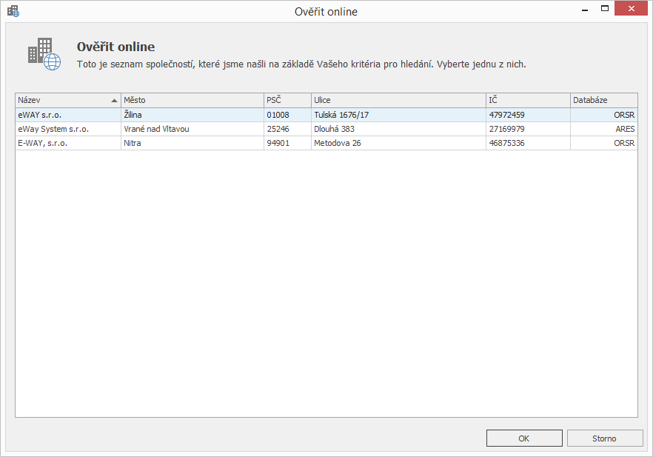The width and height of the screenshot is (653, 457).
Task: Click Vrané nad Vltavou city cell
Action: pos(192,129)
